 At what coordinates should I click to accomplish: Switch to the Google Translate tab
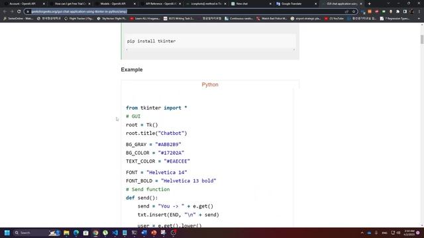[x=291, y=4]
